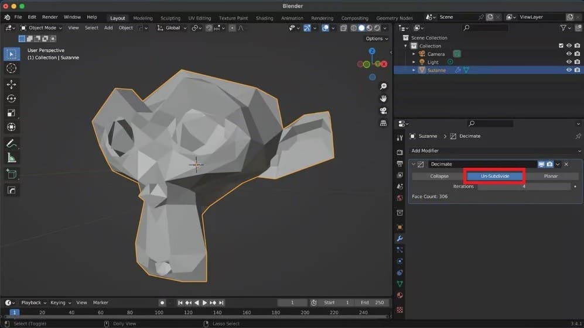The image size is (584, 328).
Task: Toggle Suzanne visibility eye in outliner
Action: [569, 70]
